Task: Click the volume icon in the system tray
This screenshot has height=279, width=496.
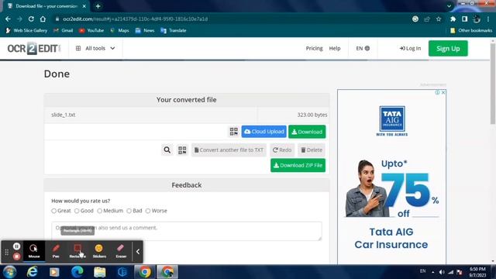Action: pyautogui.click(x=442, y=272)
